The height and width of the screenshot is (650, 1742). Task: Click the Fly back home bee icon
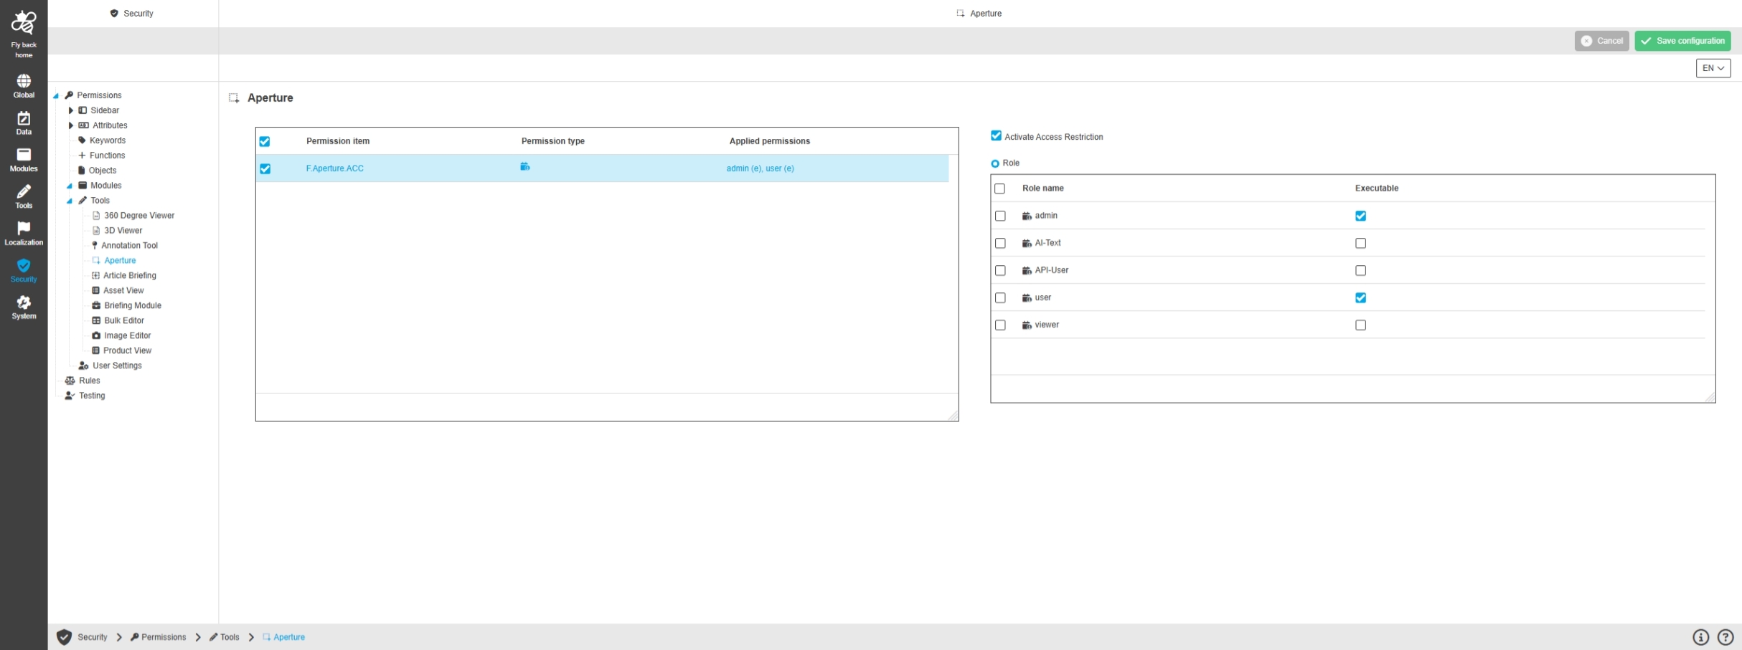click(24, 23)
